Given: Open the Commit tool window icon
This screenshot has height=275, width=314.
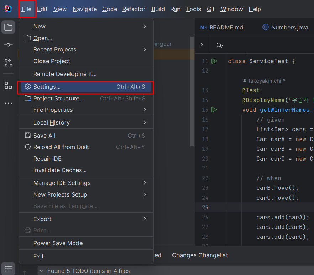Looking at the screenshot, I should [x=8, y=45].
